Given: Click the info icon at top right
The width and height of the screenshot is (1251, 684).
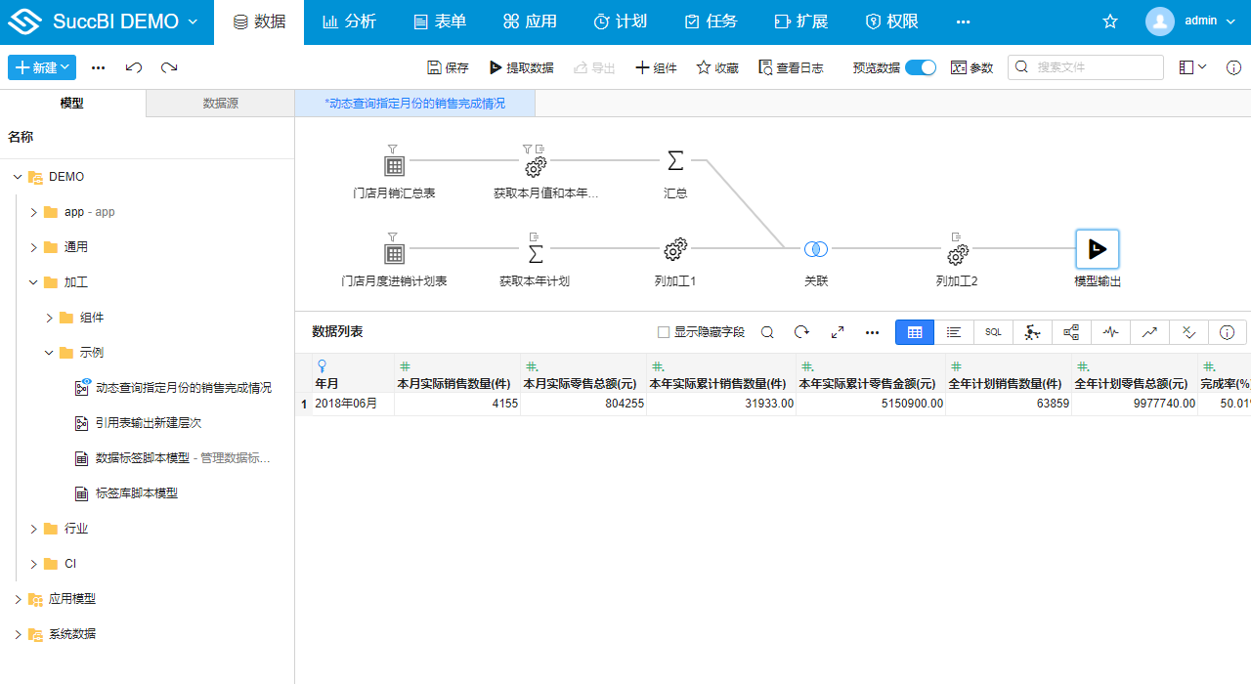Looking at the screenshot, I should [x=1233, y=67].
